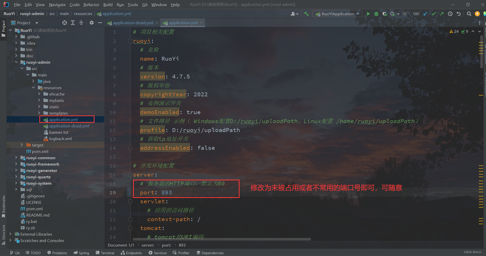This screenshot has height=256, width=486.
Task: Open the Build menu
Action: (x=108, y=5)
